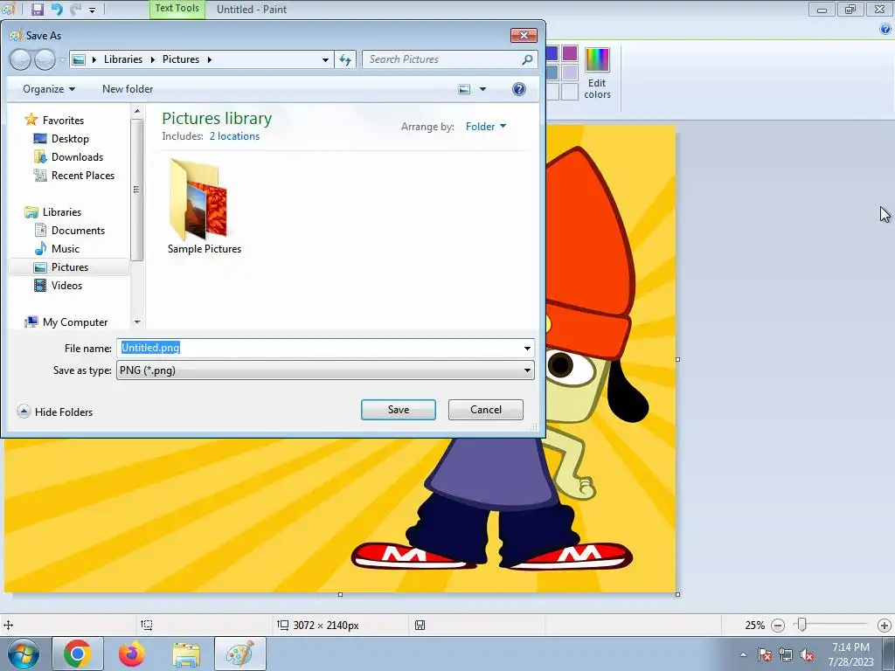Click the 2 locations link
Screen dimensions: 895x671
tap(234, 136)
